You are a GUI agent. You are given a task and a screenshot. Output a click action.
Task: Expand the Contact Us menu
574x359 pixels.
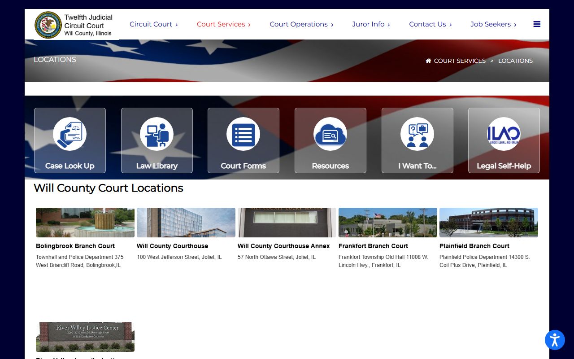click(430, 24)
